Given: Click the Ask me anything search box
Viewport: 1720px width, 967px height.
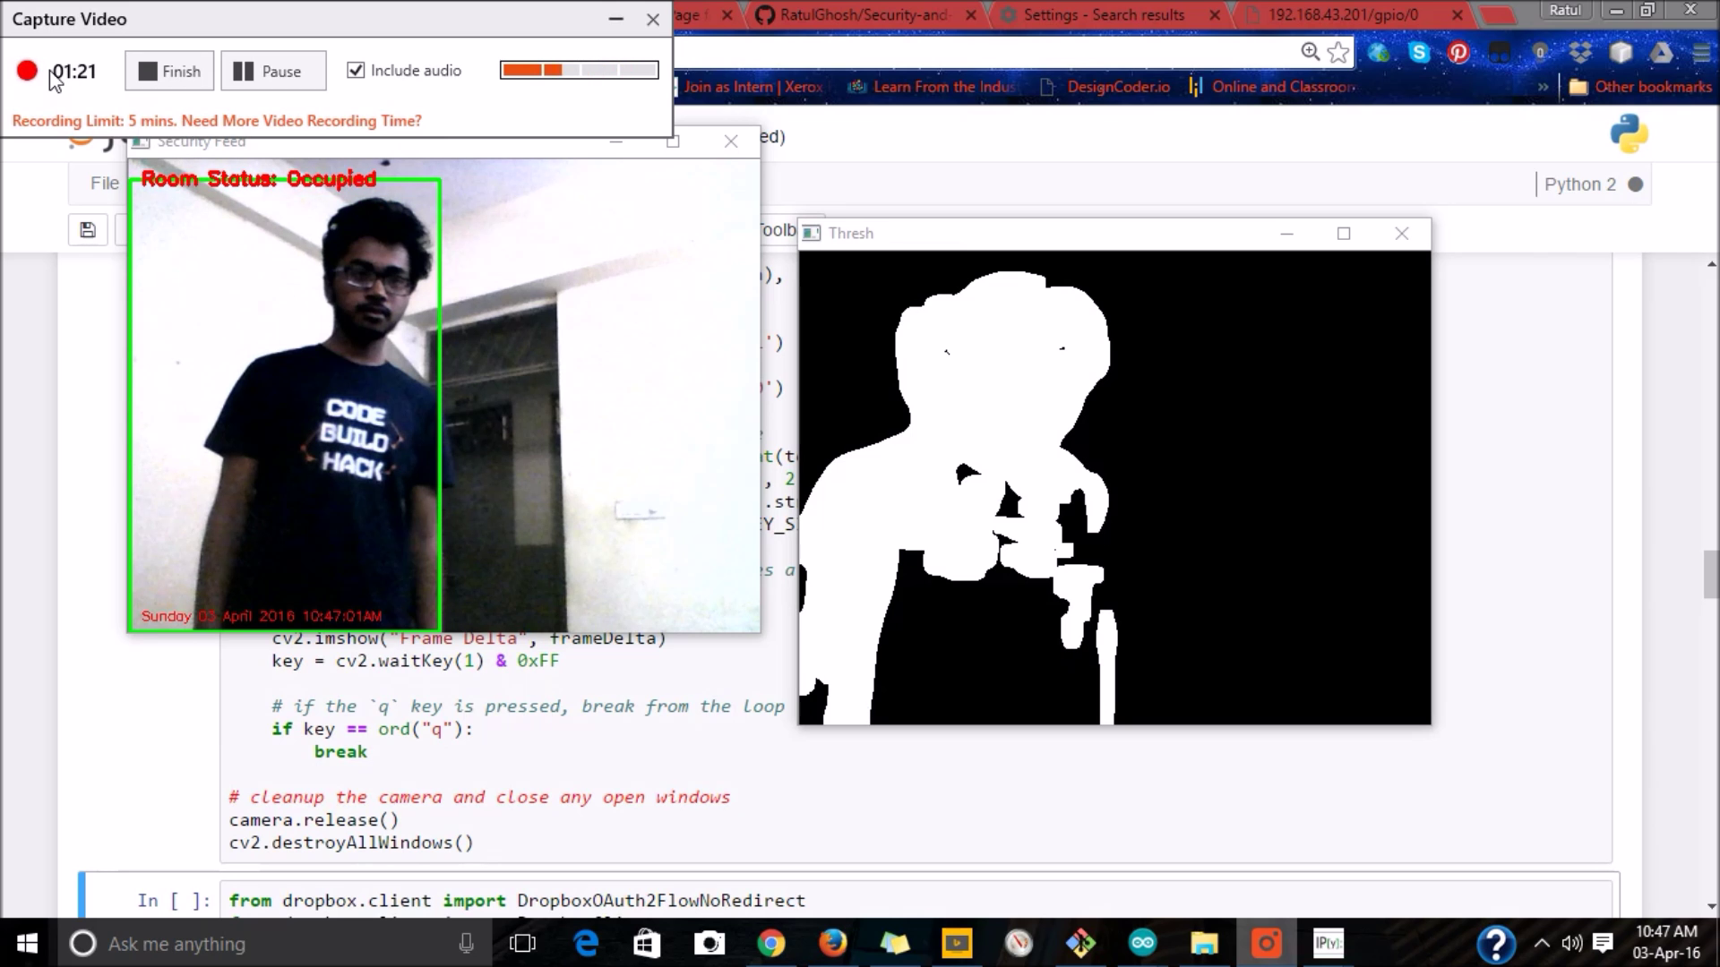Looking at the screenshot, I should (x=269, y=944).
